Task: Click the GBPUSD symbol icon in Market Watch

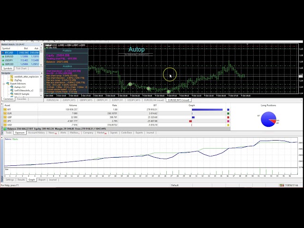Action: (x=4, y=64)
